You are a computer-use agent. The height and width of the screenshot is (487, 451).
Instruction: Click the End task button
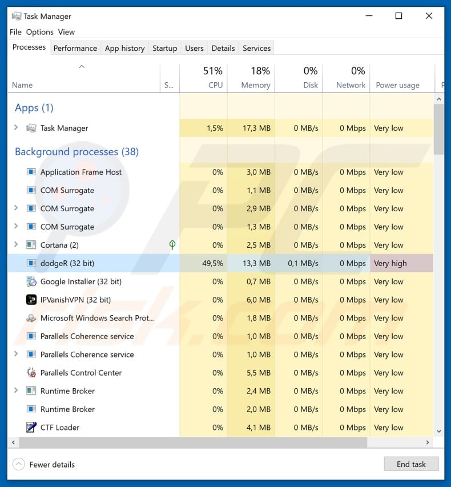coord(411,464)
